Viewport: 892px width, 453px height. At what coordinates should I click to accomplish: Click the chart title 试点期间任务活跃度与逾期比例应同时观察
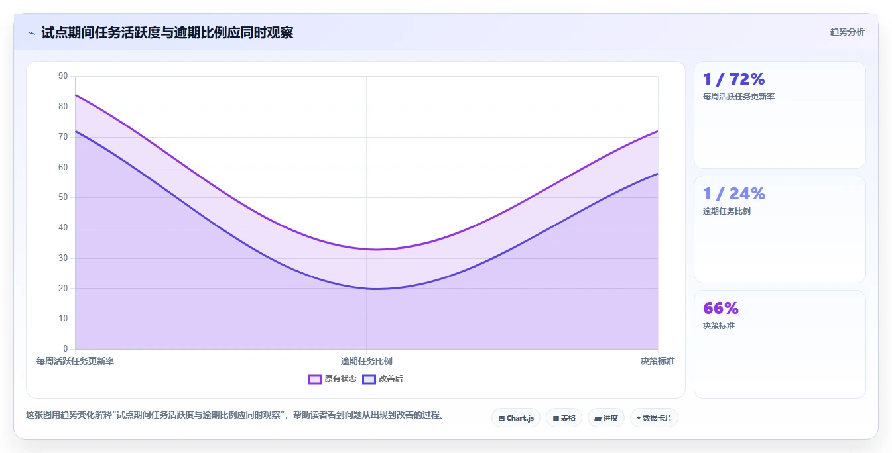coord(167,32)
